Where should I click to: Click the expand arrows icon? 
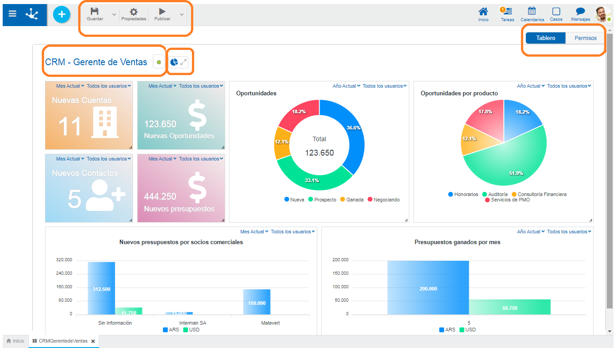click(183, 62)
